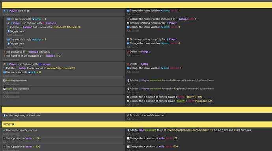Click the Trigger once icon below the balkje2 pick condition

[9, 31]
